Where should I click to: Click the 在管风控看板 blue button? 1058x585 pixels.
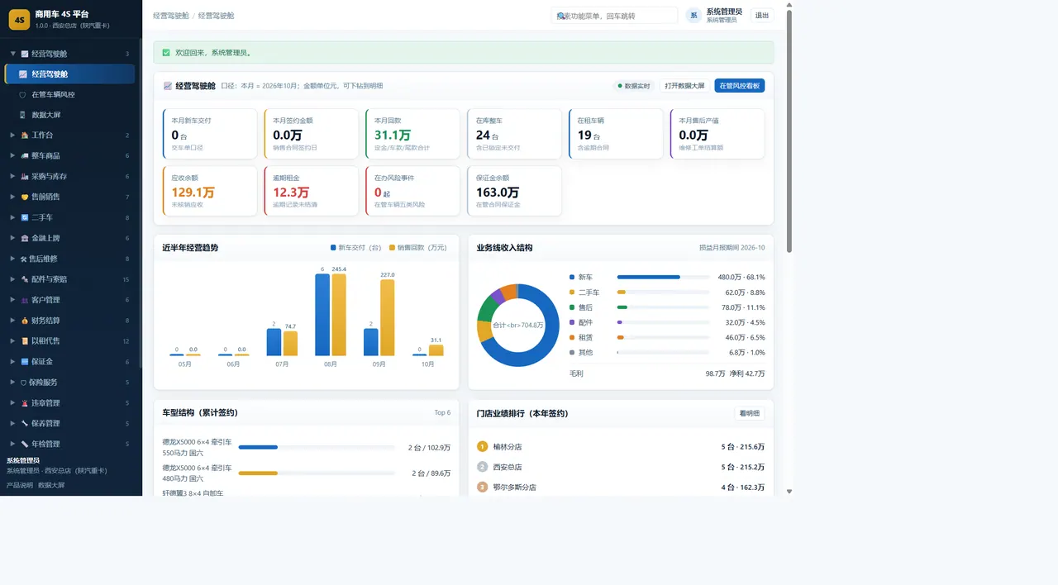740,86
